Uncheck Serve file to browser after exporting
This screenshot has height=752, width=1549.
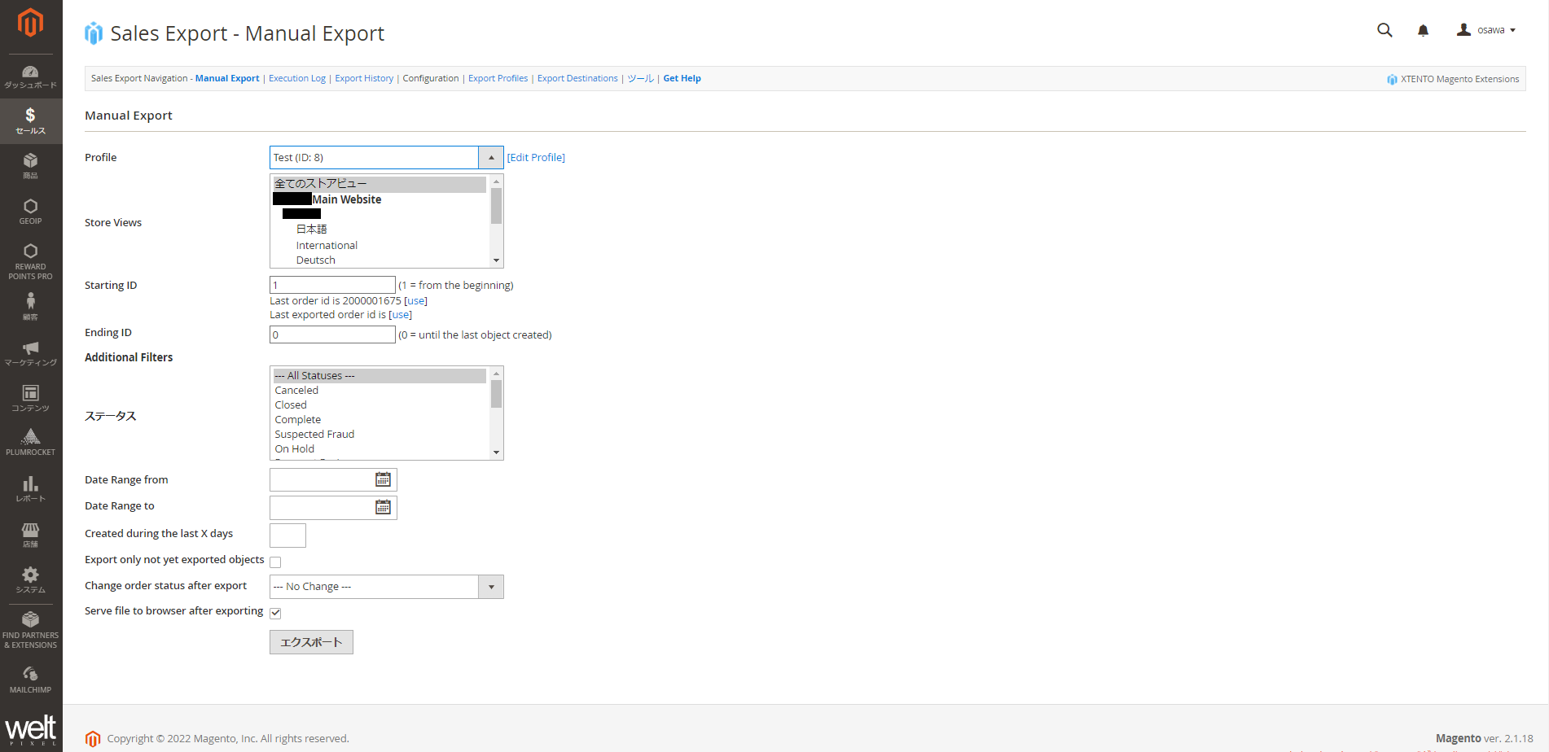click(275, 613)
